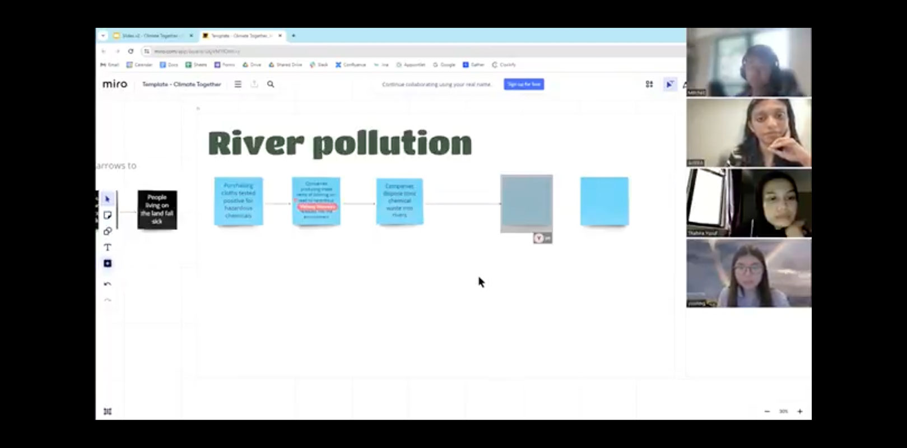Click the Sign up for free button
This screenshot has width=907, height=448.
pyautogui.click(x=524, y=84)
